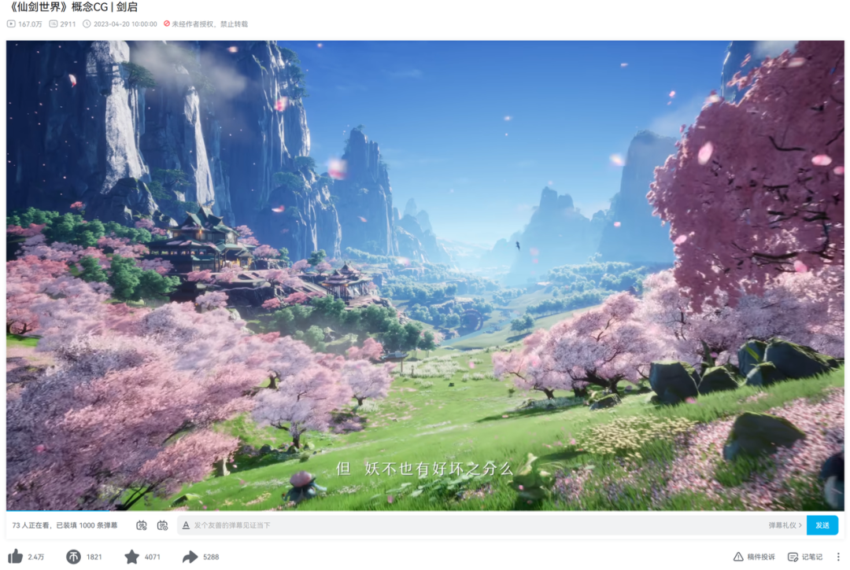Like the video with the thumbs-up icon
The width and height of the screenshot is (850, 570).
15,557
